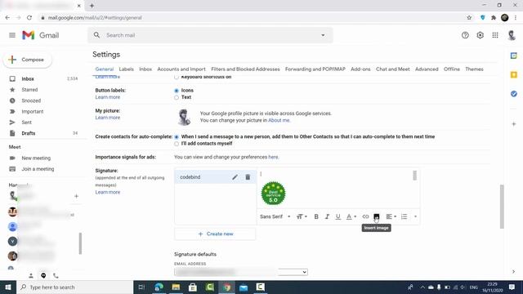Open the Inbox settings tab
Screen dimensions: 523x294
145,69
